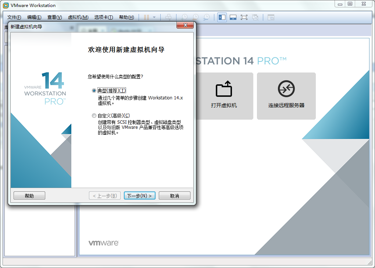Enter full screen mode via toolbar icon

coord(244,17)
